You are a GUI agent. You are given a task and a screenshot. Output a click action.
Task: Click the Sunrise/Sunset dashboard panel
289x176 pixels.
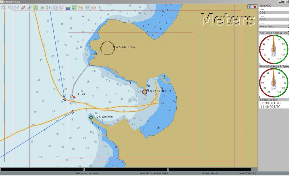click(274, 103)
